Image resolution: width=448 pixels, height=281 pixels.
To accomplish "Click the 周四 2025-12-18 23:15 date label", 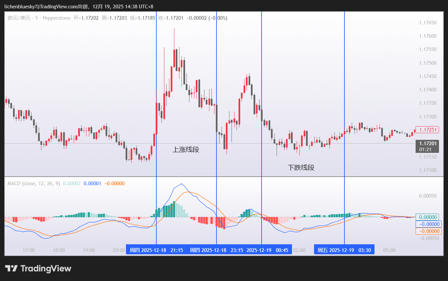I will [x=216, y=250].
